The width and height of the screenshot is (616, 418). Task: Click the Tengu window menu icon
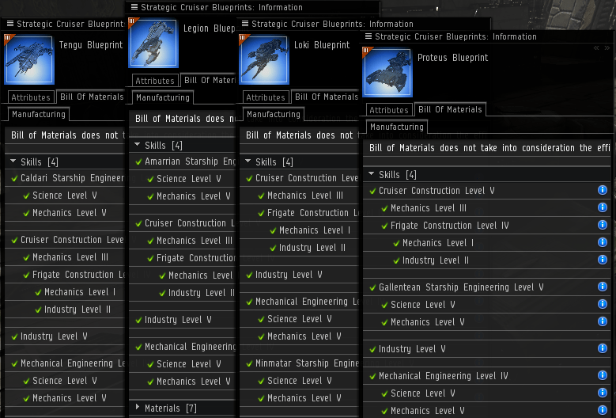pos(10,24)
